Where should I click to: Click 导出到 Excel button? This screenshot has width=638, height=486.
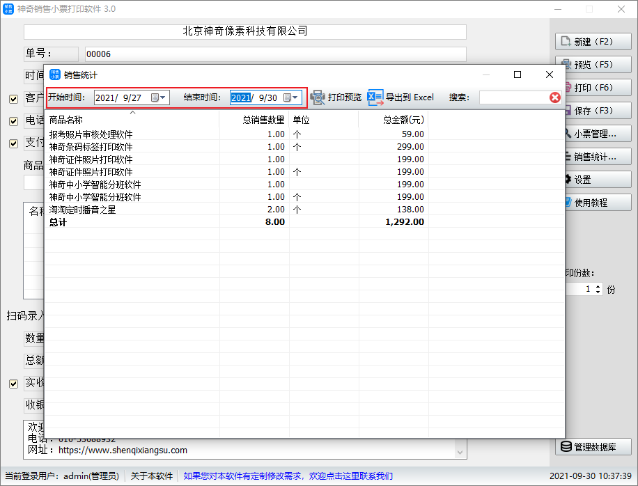(400, 97)
